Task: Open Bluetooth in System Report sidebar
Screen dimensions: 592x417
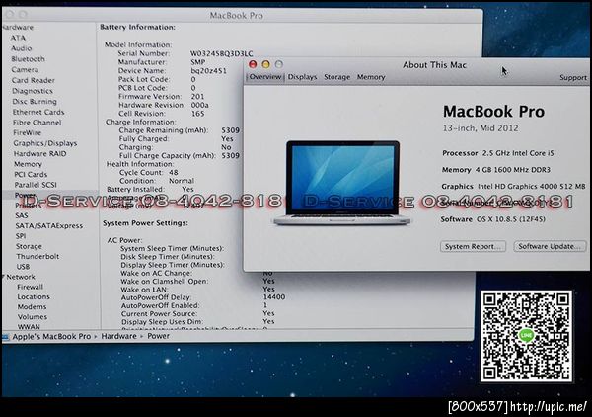Action: click(x=28, y=59)
